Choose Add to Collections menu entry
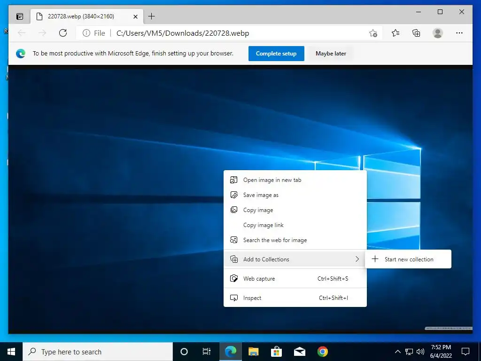 coord(295,259)
